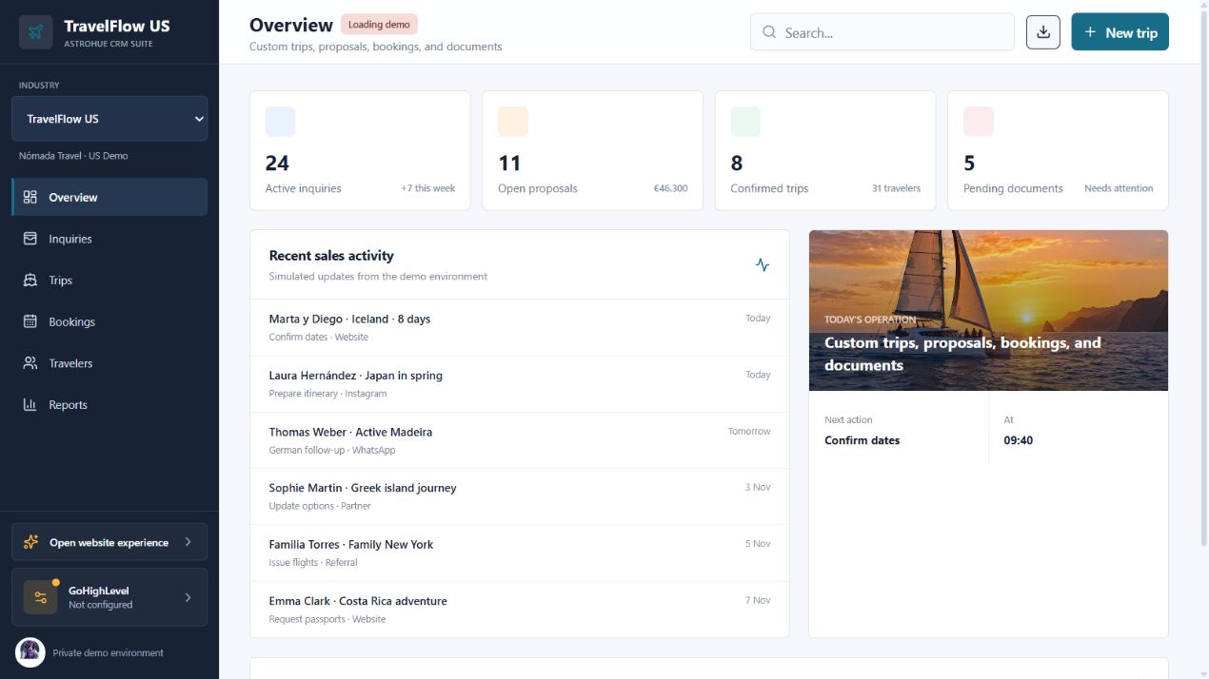Go to the Overview menu item

point(109,197)
